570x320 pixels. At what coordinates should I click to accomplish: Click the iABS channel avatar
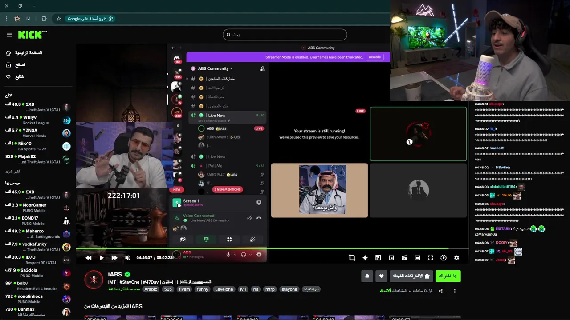[94, 280]
